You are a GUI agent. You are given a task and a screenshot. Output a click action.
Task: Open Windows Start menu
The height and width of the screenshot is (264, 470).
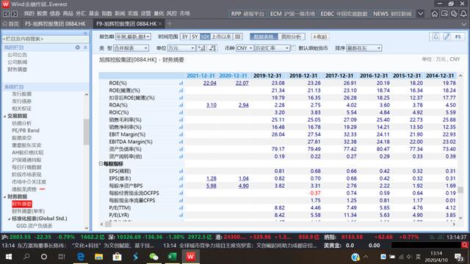pyautogui.click(x=9, y=257)
